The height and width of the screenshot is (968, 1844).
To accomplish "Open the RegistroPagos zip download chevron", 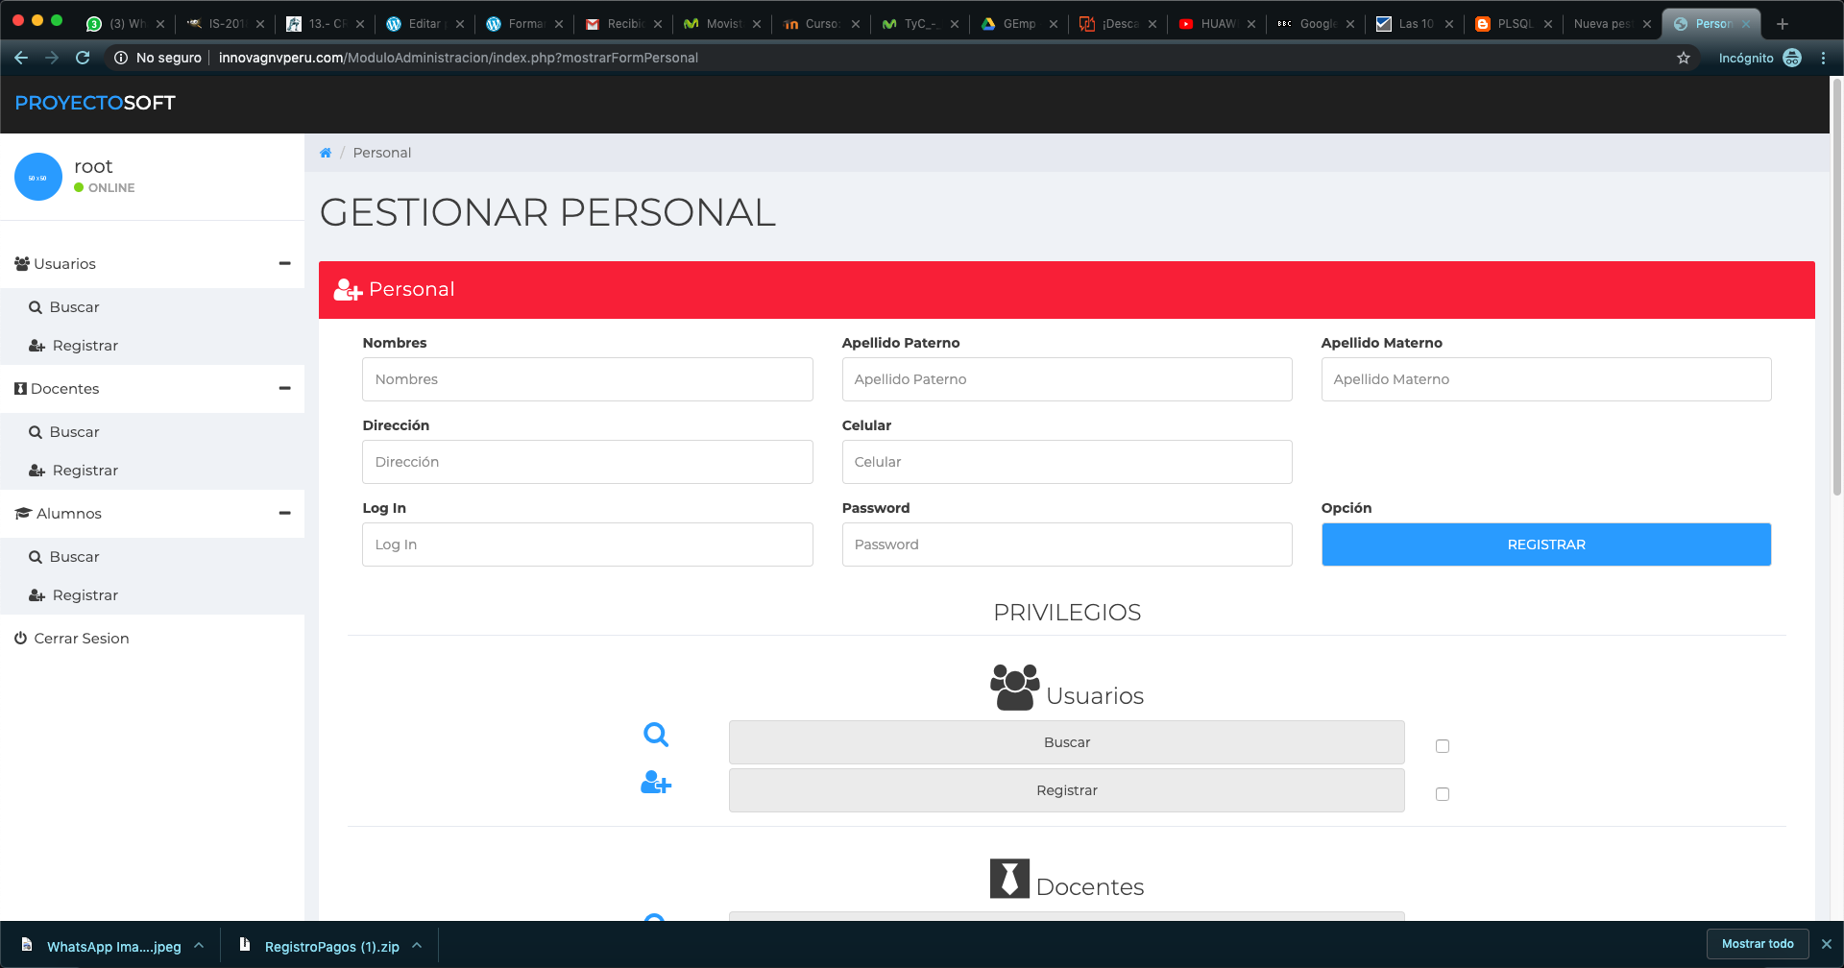I will click(x=418, y=946).
